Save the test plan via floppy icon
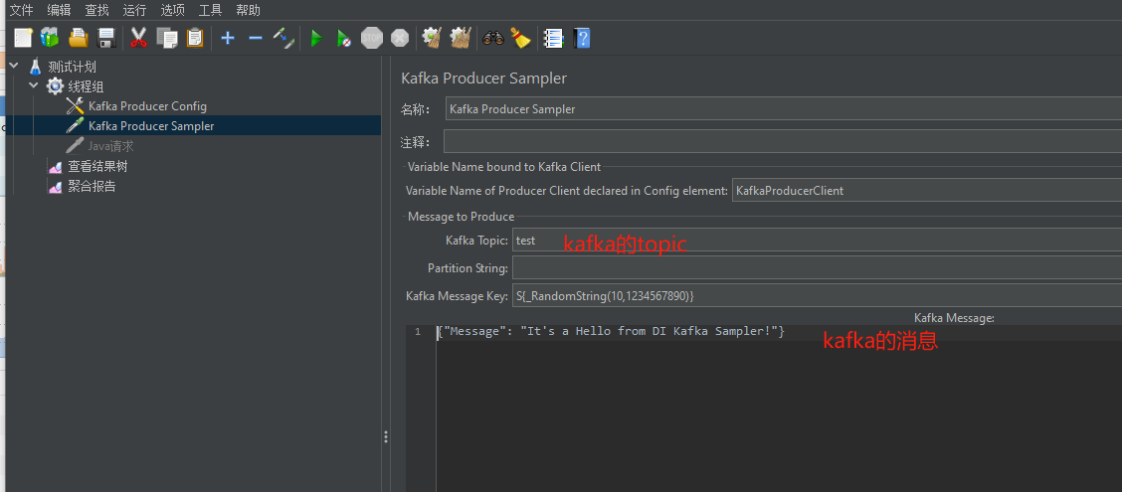The height and width of the screenshot is (492, 1122). (106, 38)
